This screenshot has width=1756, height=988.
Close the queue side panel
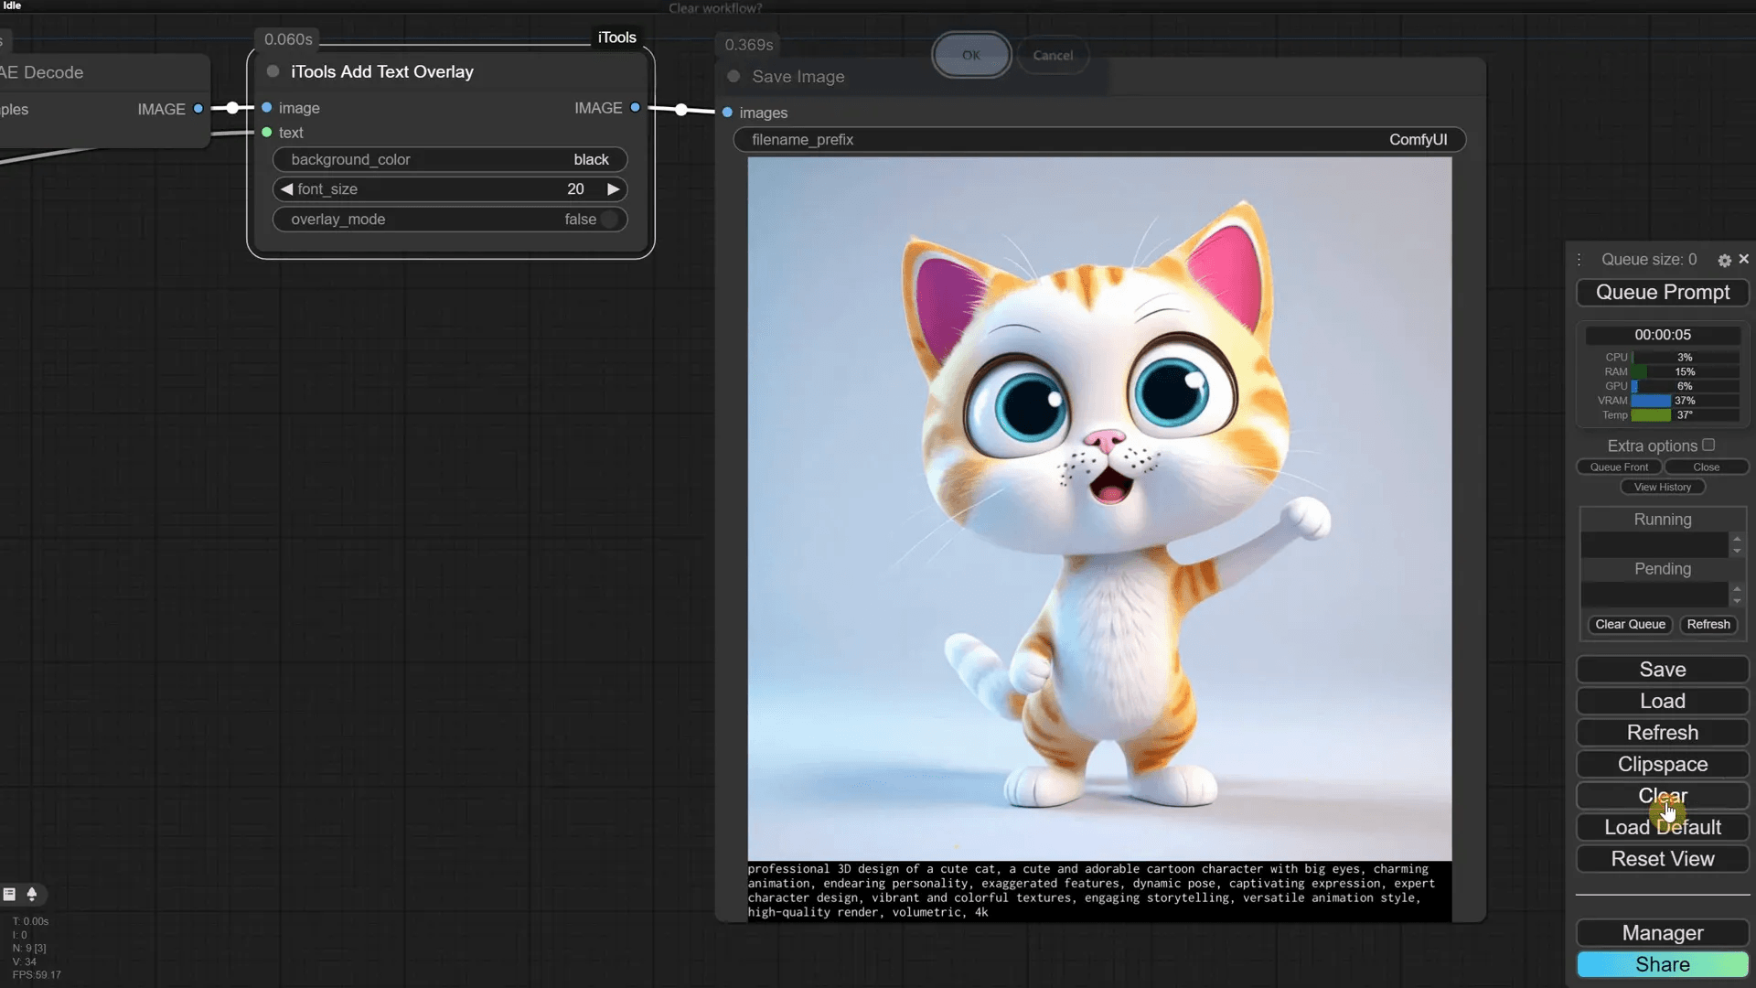click(x=1744, y=260)
